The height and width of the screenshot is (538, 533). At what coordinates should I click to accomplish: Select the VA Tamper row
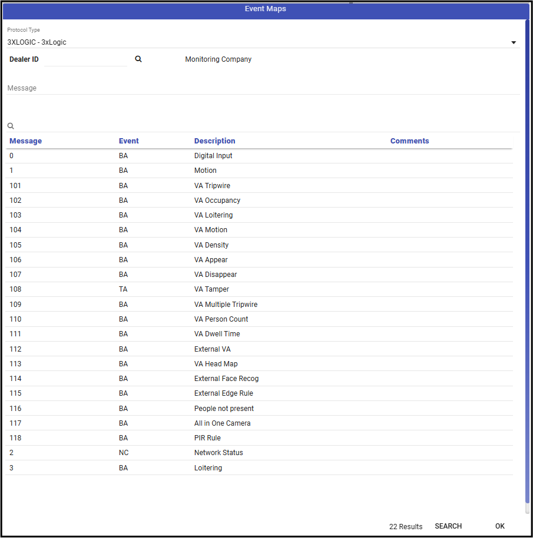click(x=259, y=289)
